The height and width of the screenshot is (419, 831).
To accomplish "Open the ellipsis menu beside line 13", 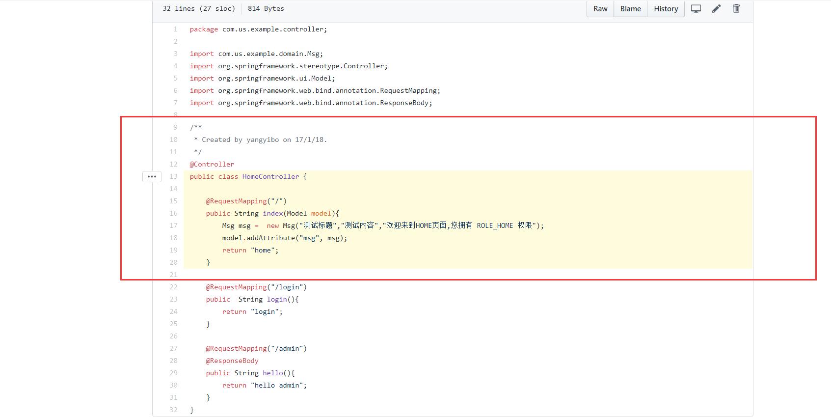I will pos(152,176).
